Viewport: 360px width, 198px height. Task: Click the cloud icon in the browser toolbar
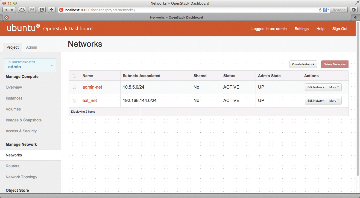pos(22,10)
